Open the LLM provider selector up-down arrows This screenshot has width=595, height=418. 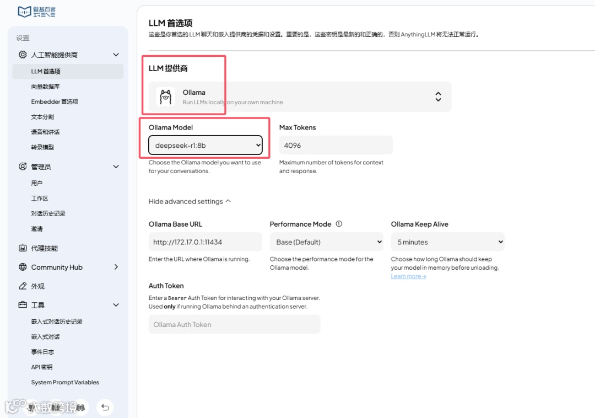439,97
